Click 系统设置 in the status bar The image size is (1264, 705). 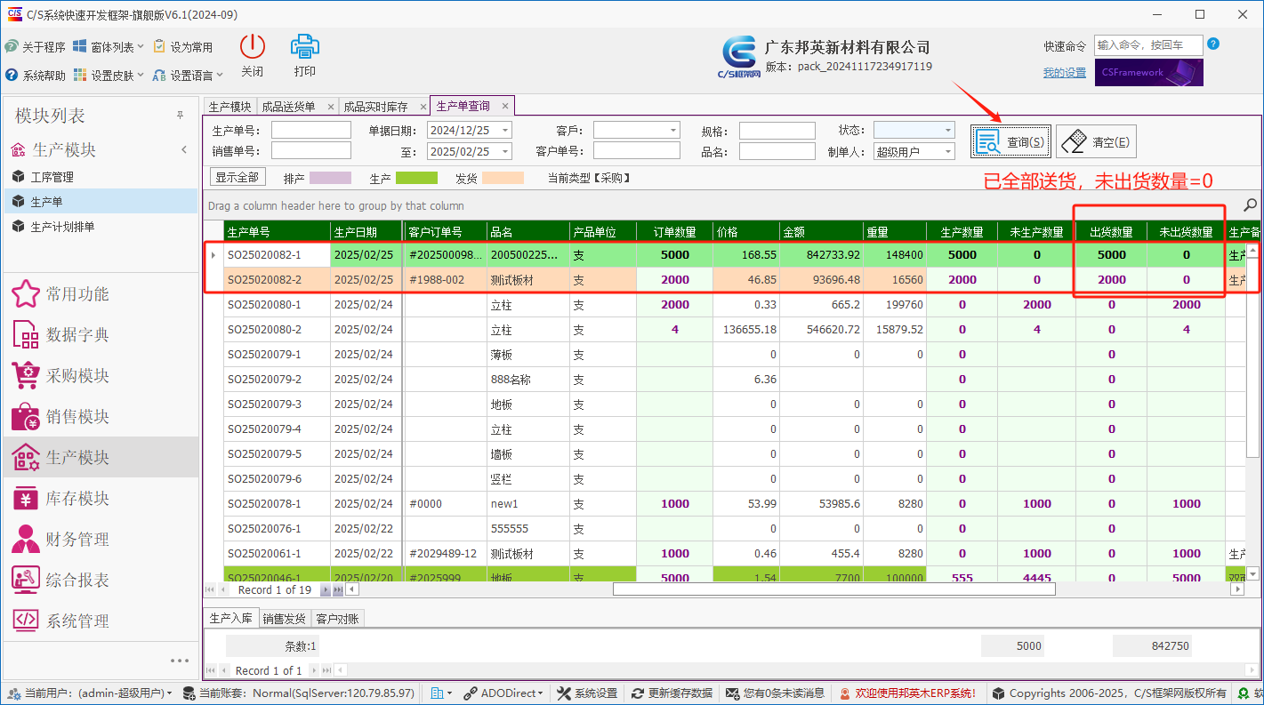pyautogui.click(x=587, y=693)
